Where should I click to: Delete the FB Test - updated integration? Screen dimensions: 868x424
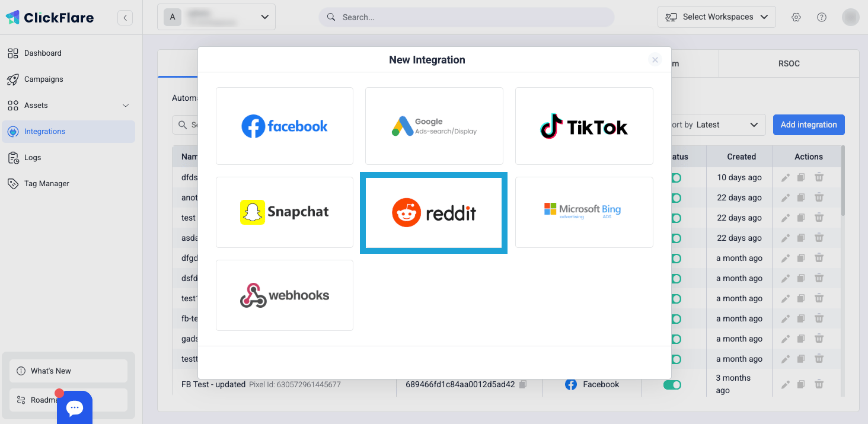pyautogui.click(x=819, y=384)
